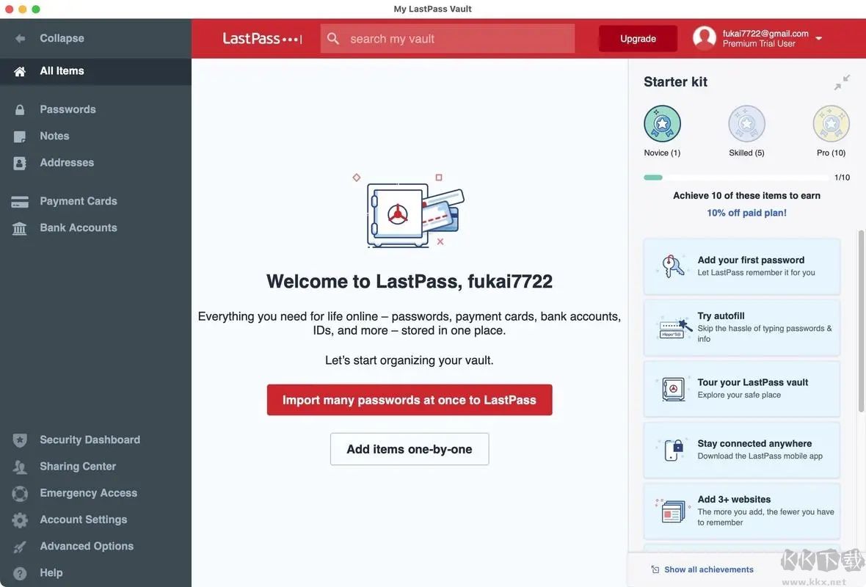Open the Try autofill card
Viewport: 866px width, 587px height.
742,327
